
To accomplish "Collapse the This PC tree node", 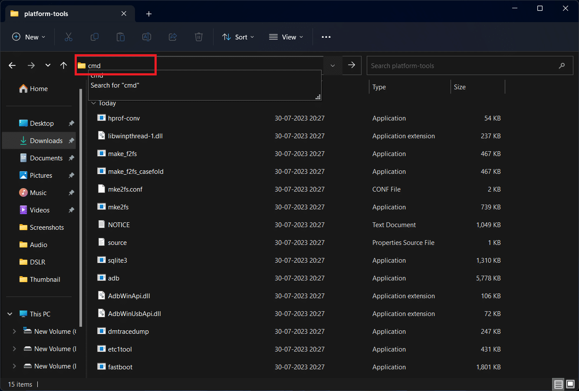I will [x=10, y=314].
